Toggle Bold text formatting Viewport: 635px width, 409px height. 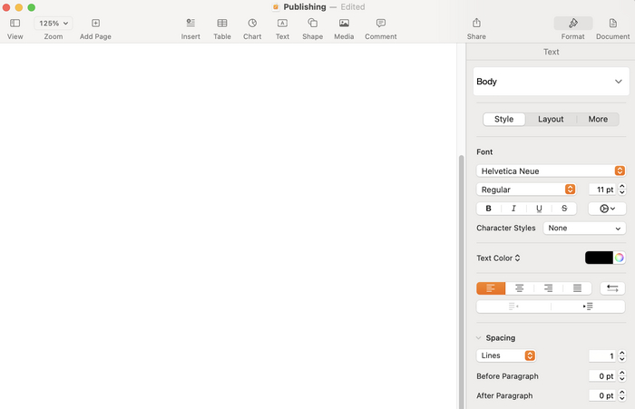(489, 209)
